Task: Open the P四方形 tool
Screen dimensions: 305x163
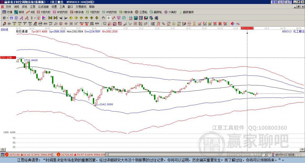Action: pos(44,12)
